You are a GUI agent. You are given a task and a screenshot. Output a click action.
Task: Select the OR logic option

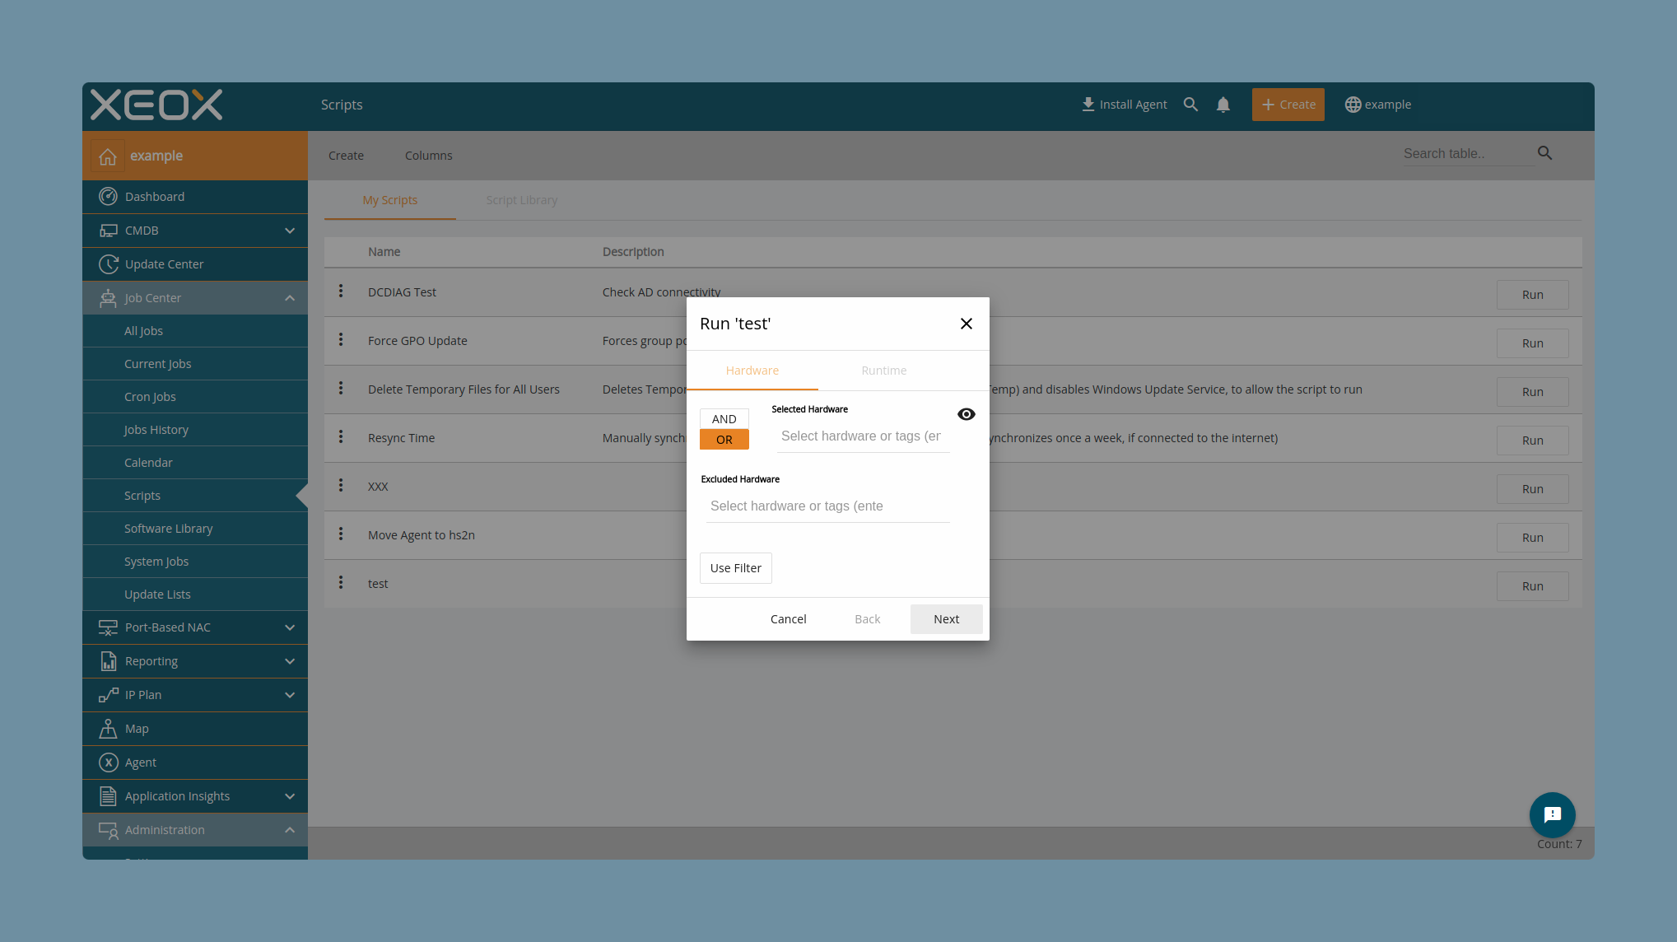point(724,440)
